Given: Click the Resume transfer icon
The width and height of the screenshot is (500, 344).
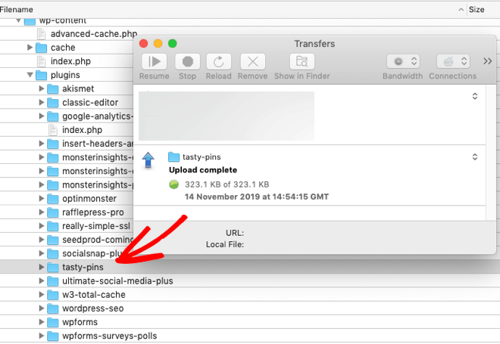Looking at the screenshot, I should pos(155,62).
